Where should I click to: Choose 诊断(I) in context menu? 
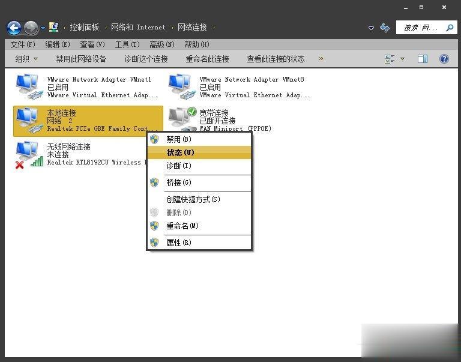(199, 166)
